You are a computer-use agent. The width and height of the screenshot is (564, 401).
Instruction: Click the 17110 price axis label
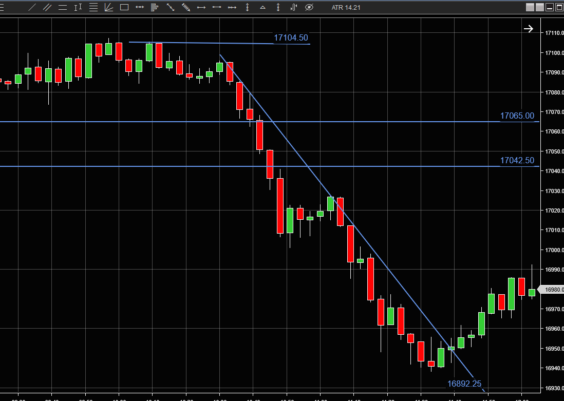click(x=554, y=33)
